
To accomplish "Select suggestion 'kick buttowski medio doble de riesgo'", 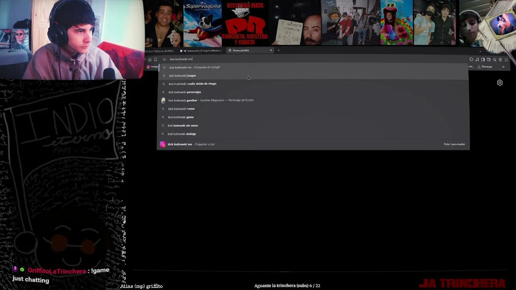I will tap(313, 84).
